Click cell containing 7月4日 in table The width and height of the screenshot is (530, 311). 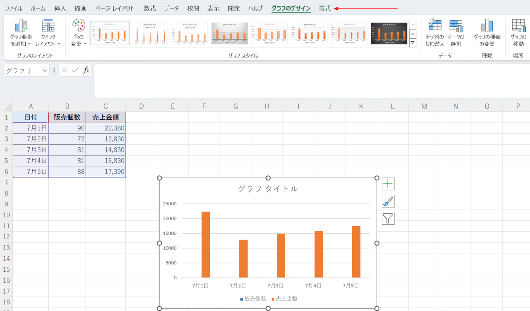[x=31, y=161]
